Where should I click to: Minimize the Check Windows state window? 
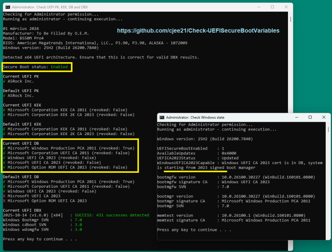click(x=297, y=117)
